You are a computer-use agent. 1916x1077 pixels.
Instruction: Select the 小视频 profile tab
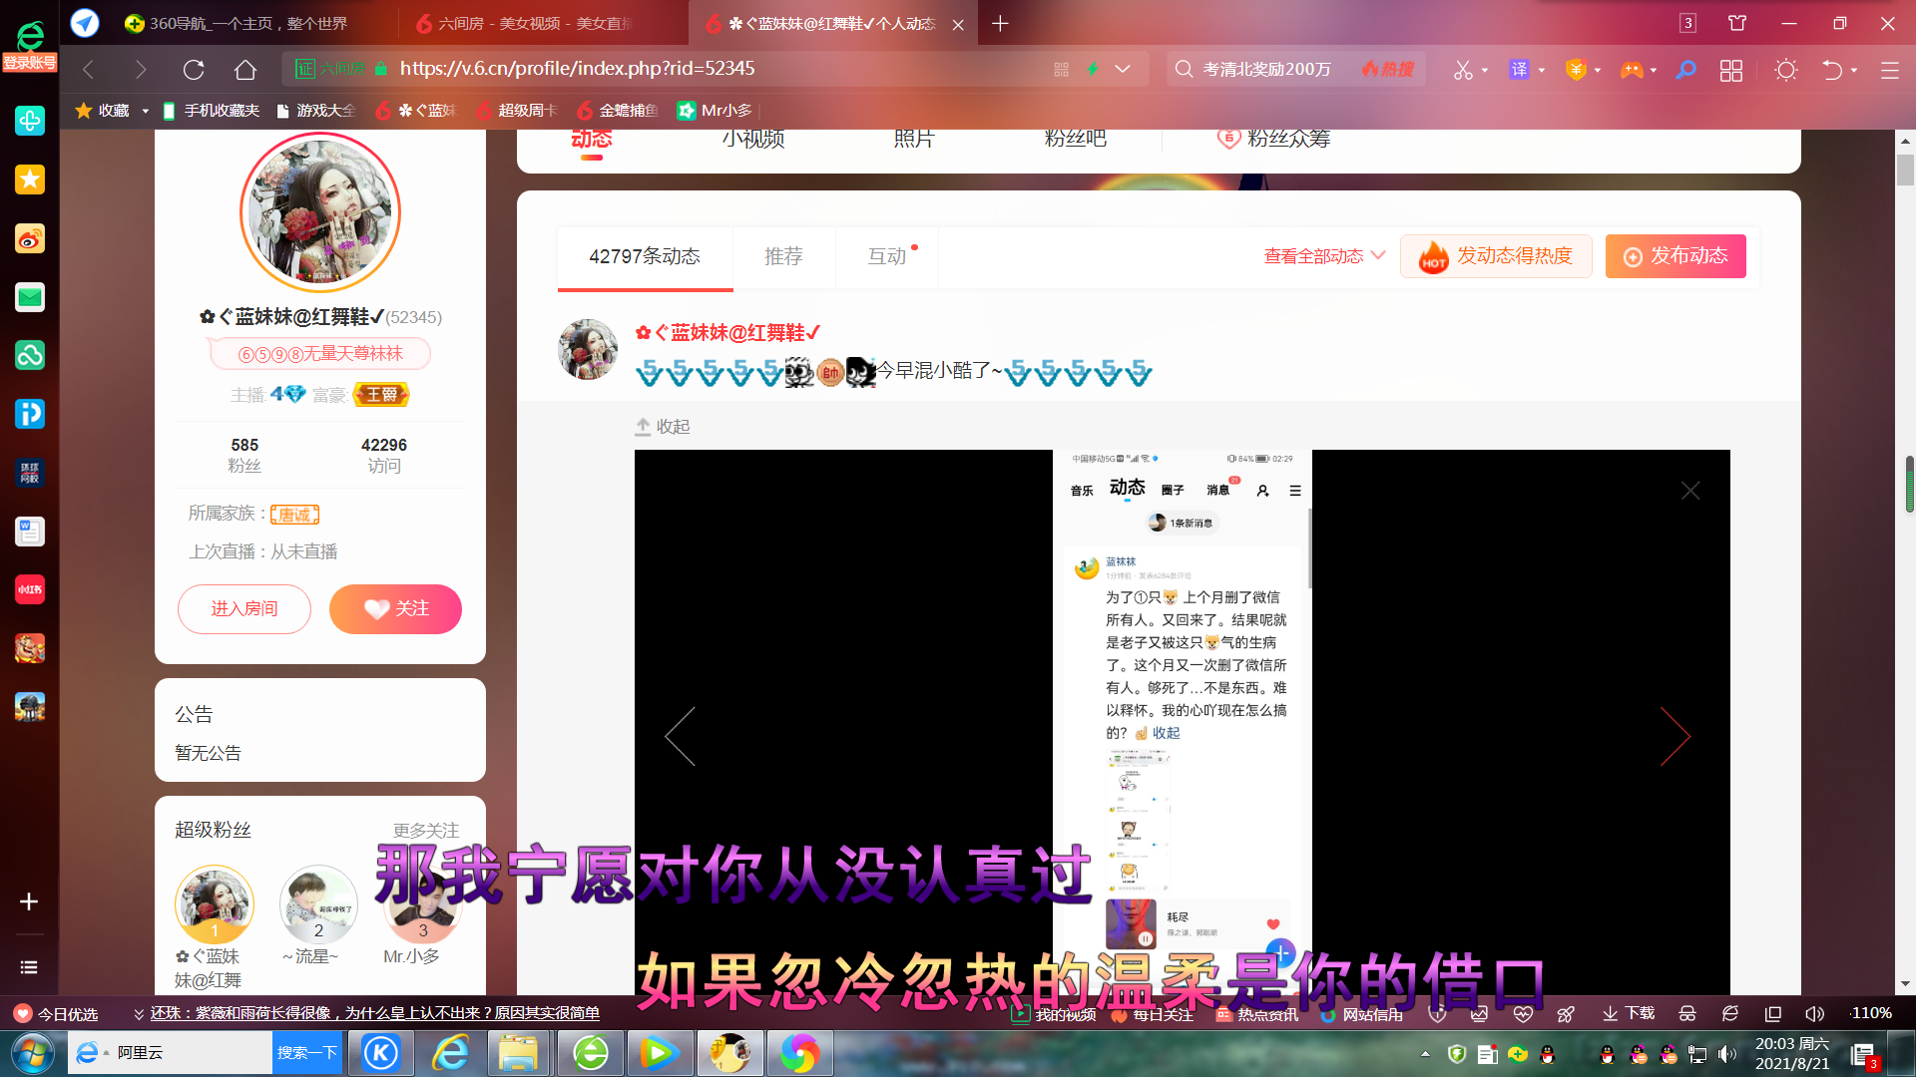[x=753, y=139]
